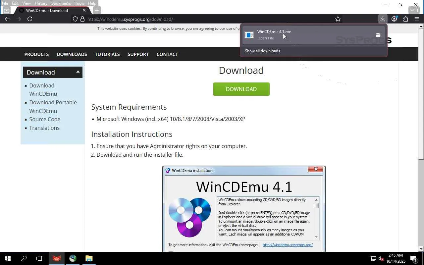424x265 pixels.
Task: Click the tab overview icon left of tab
Action: pos(6,10)
